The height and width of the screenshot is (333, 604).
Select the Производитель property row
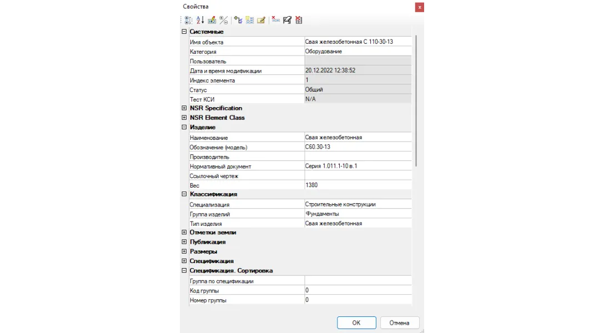244,157
